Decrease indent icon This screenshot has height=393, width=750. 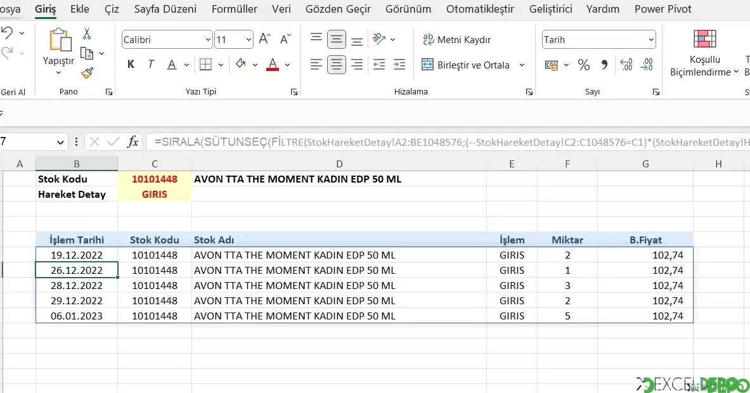tap(379, 65)
